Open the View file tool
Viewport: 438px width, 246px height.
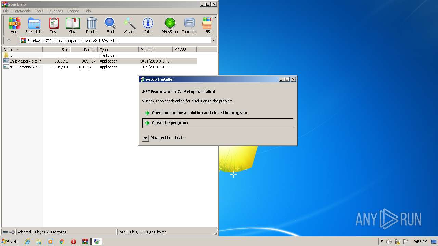coord(73,26)
